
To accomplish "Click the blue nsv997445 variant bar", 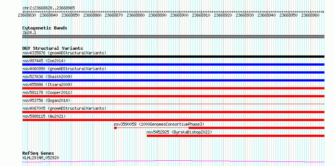I will coord(173,65).
